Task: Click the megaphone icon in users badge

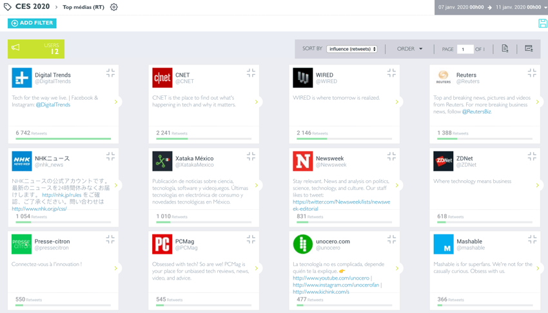Action: 16,48
